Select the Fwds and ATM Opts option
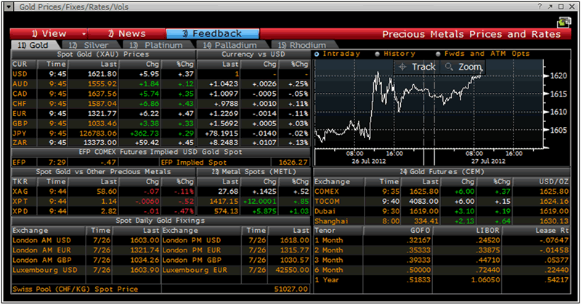This screenshot has width=581, height=304. coord(437,54)
